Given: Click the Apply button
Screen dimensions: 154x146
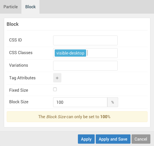Looking at the screenshot, I should pyautogui.click(x=86, y=139).
